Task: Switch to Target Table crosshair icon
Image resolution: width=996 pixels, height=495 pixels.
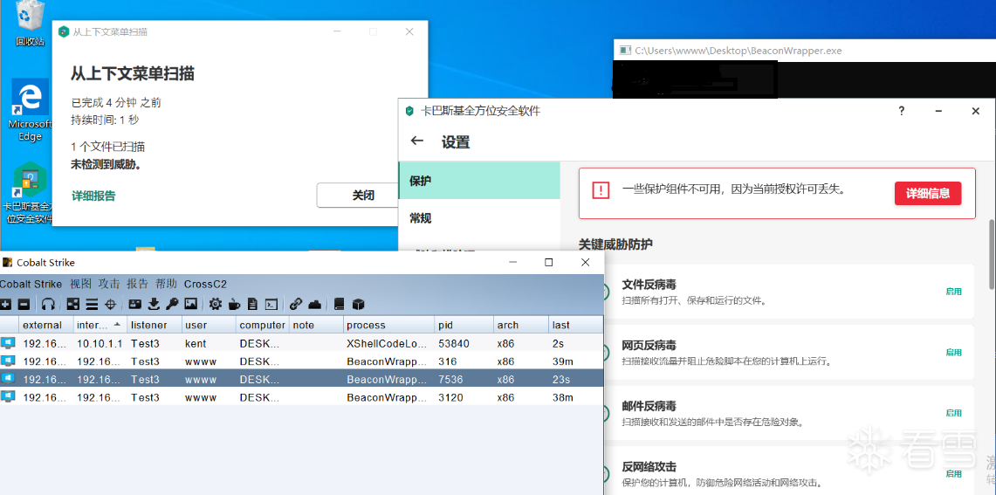Action: click(x=110, y=304)
